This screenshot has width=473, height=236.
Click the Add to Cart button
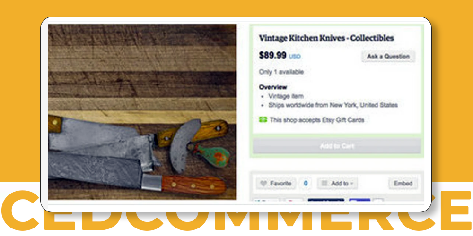337,146
